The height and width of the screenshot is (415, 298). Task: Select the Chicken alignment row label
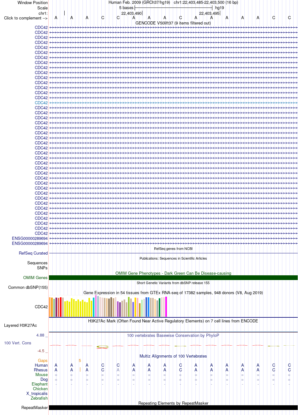pos(40,389)
